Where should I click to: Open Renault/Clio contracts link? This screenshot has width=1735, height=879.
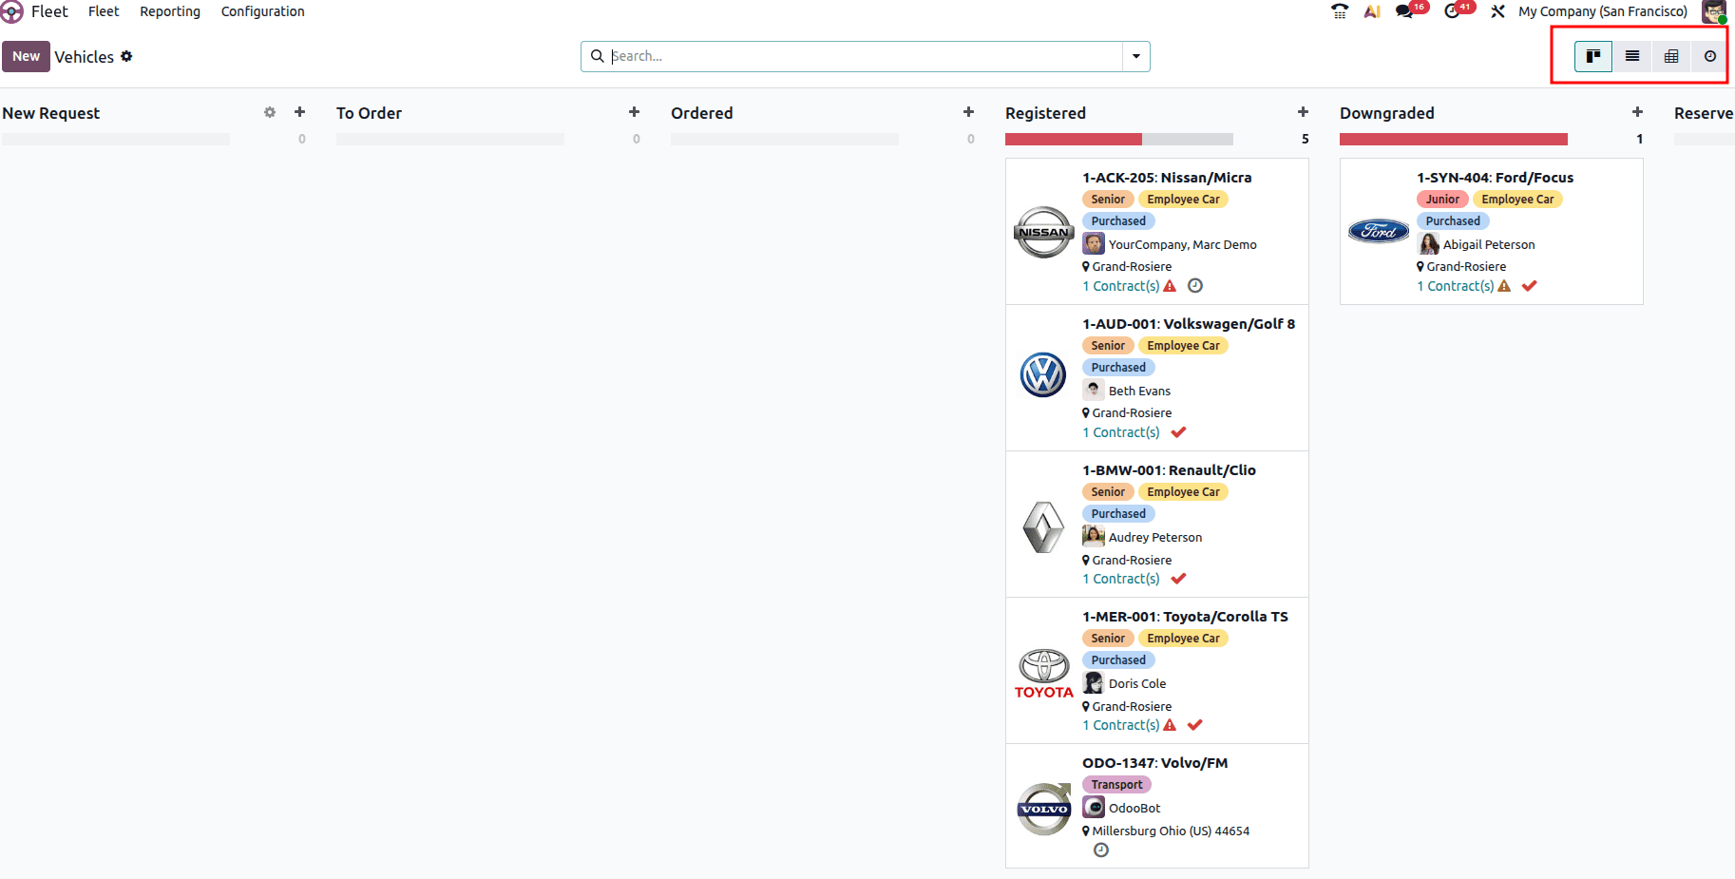pyautogui.click(x=1121, y=579)
